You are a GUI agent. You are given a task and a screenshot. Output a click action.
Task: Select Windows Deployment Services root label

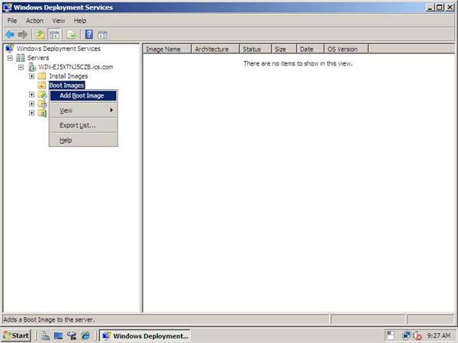(59, 49)
